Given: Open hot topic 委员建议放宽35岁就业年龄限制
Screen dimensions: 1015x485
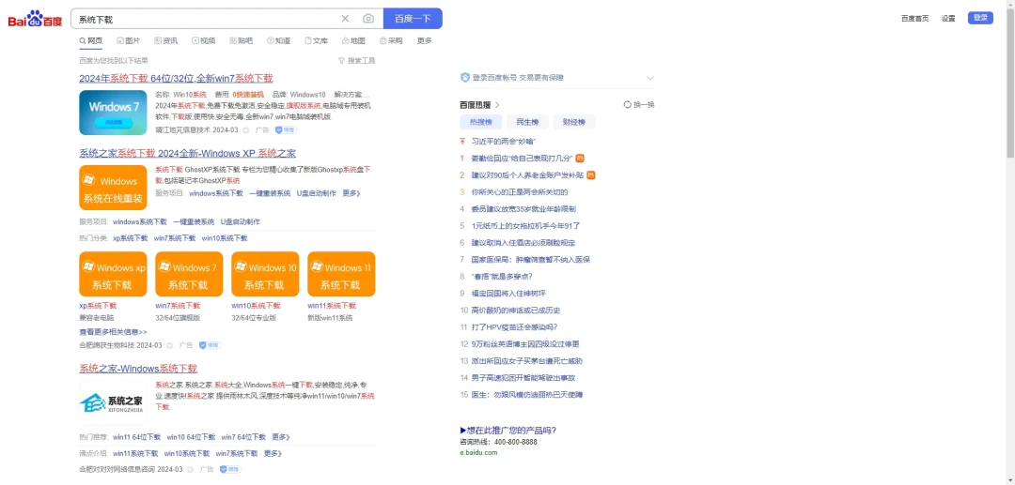Looking at the screenshot, I should tap(523, 209).
